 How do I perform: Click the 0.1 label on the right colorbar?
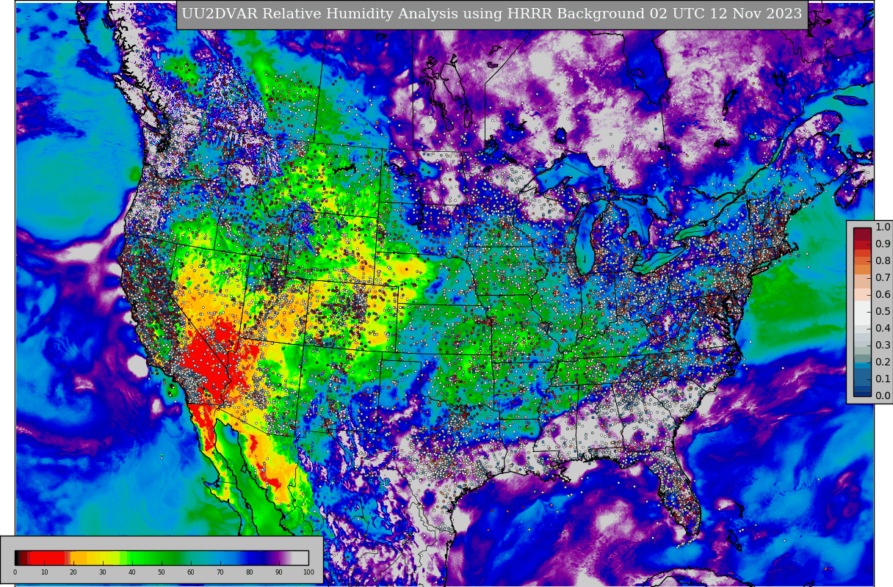click(883, 379)
